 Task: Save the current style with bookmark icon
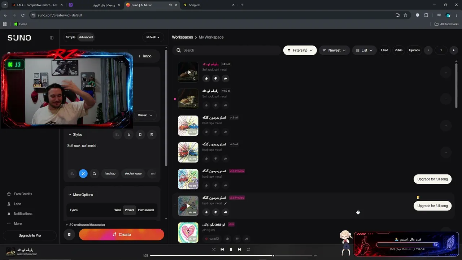[140, 135]
